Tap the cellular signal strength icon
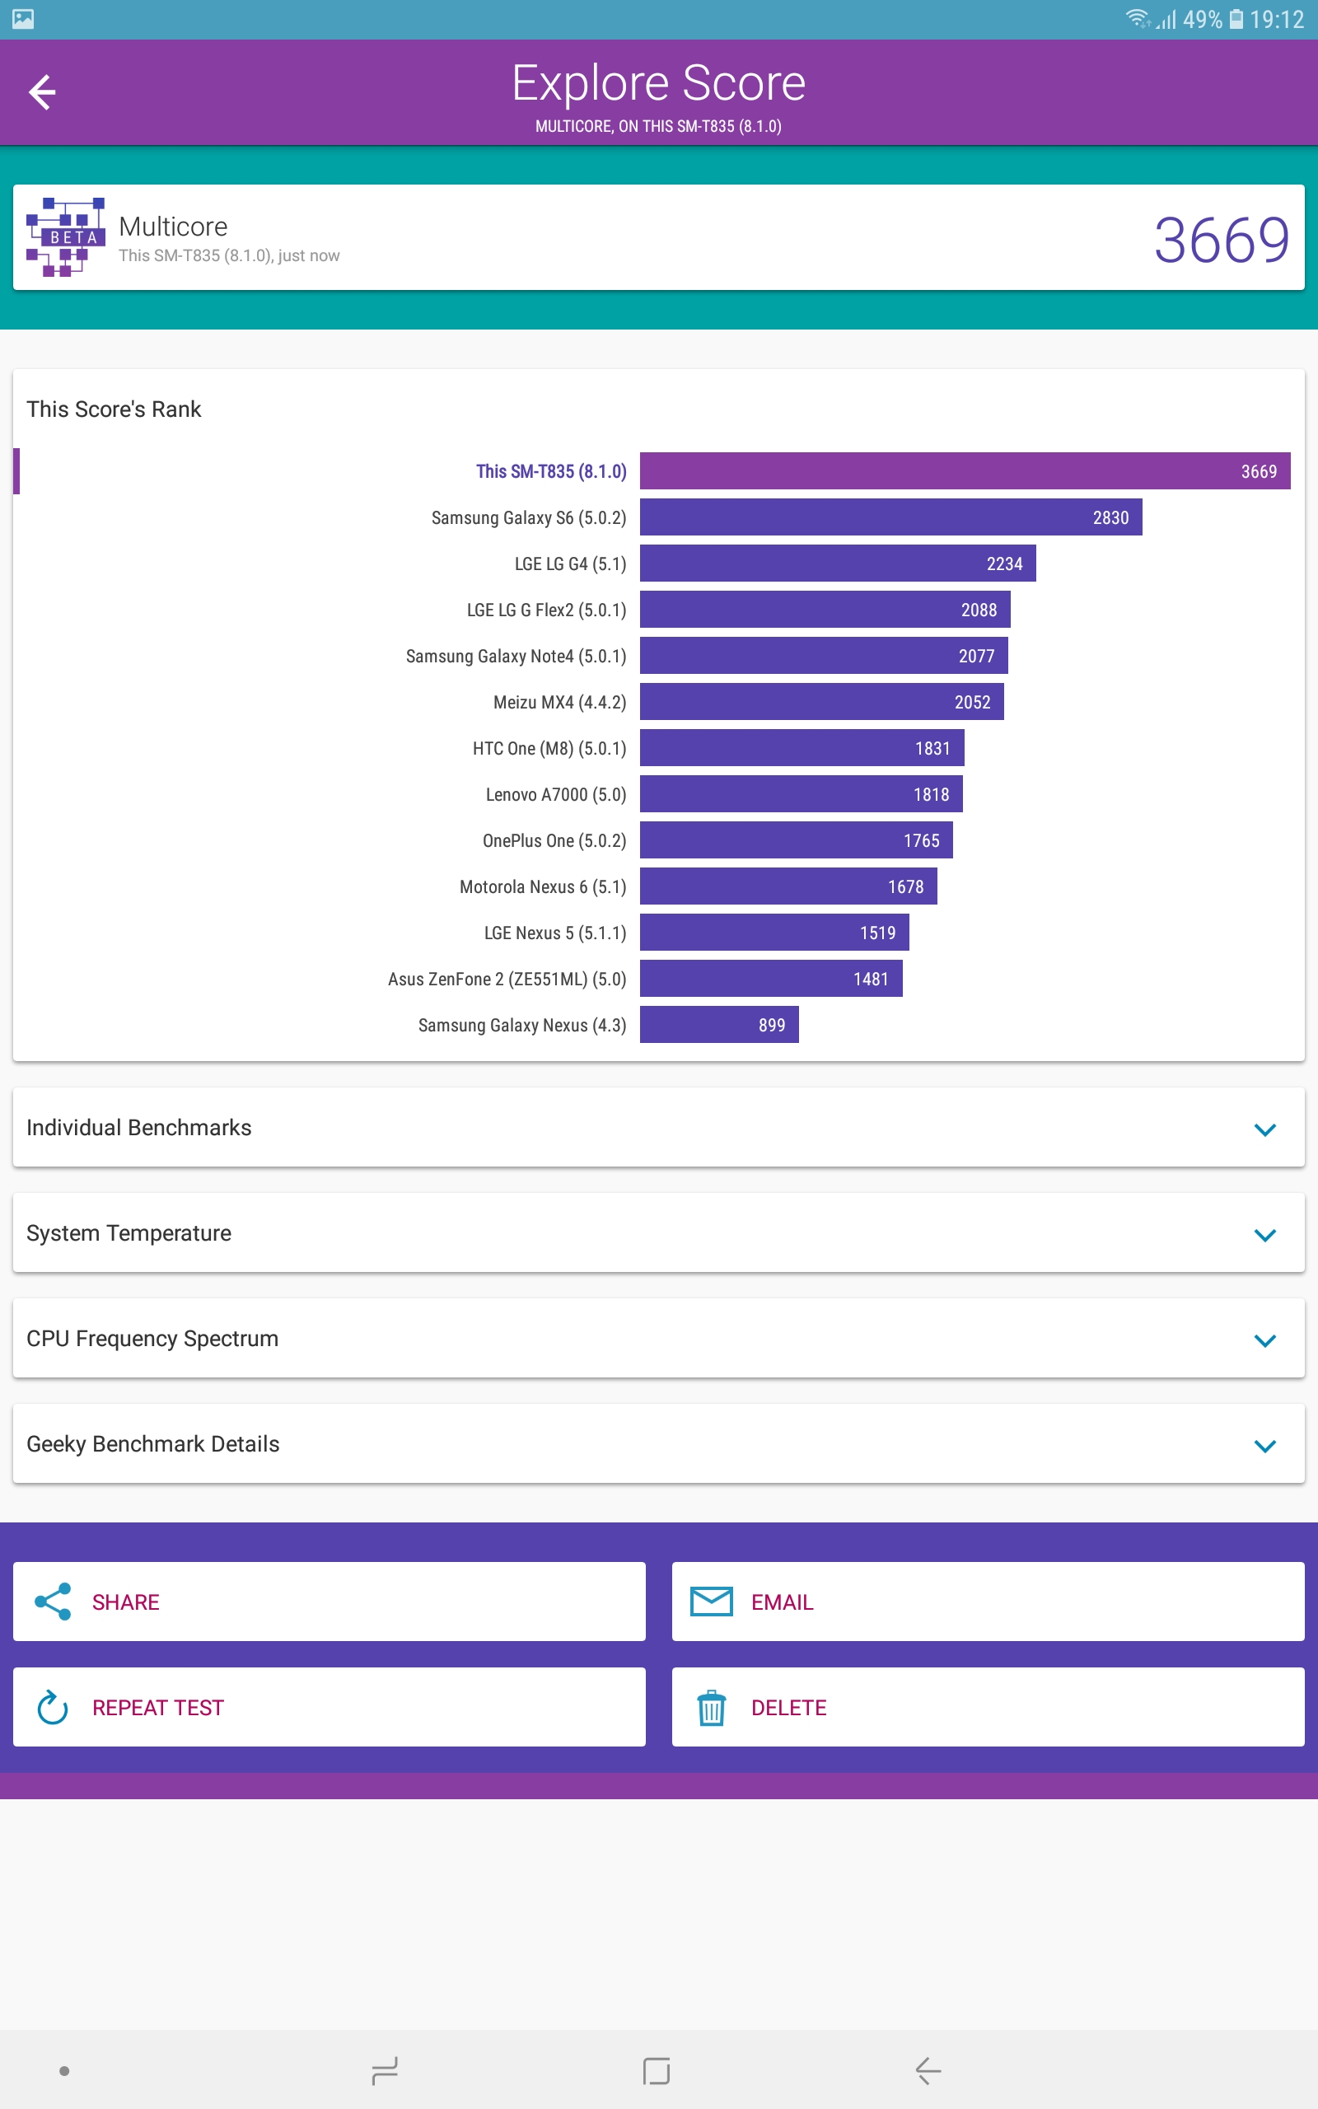This screenshot has width=1318, height=2109. click(x=1166, y=19)
